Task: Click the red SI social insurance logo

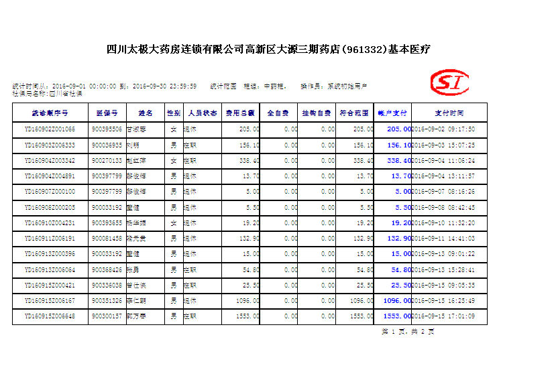Action: [x=449, y=82]
